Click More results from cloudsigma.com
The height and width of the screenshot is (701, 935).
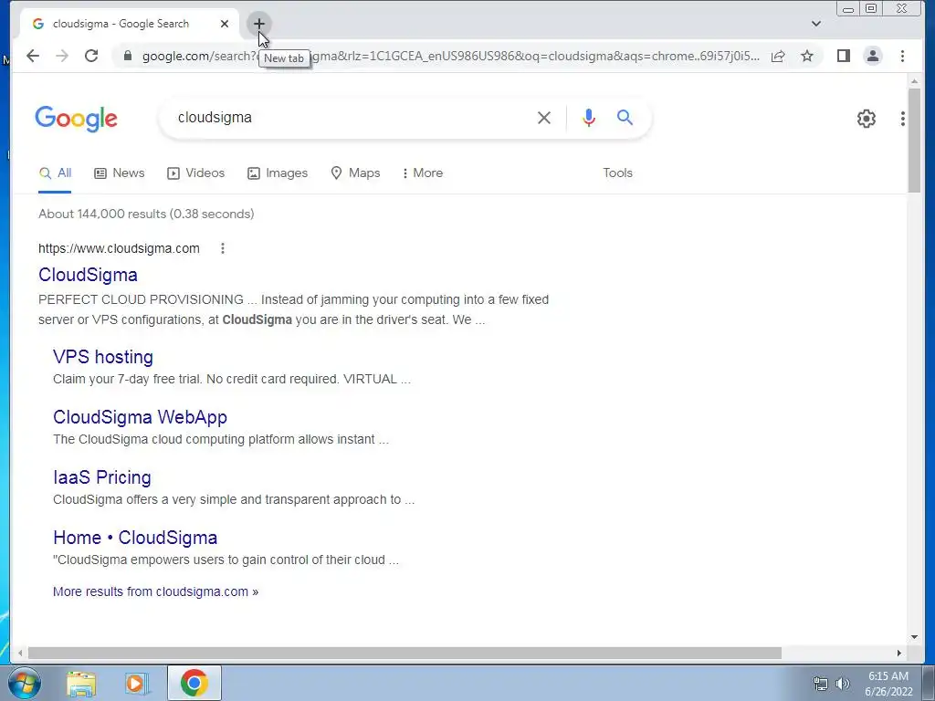coord(155,591)
